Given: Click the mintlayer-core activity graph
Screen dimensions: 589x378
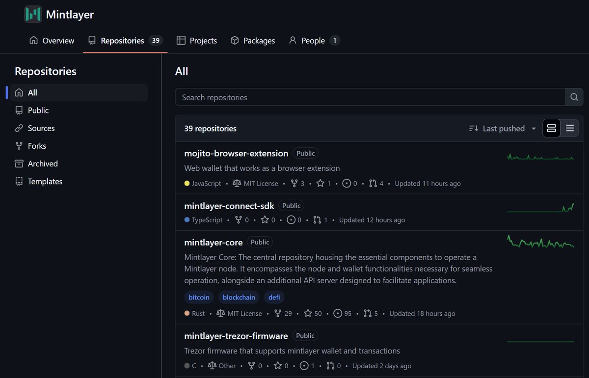Looking at the screenshot, I should point(540,242).
